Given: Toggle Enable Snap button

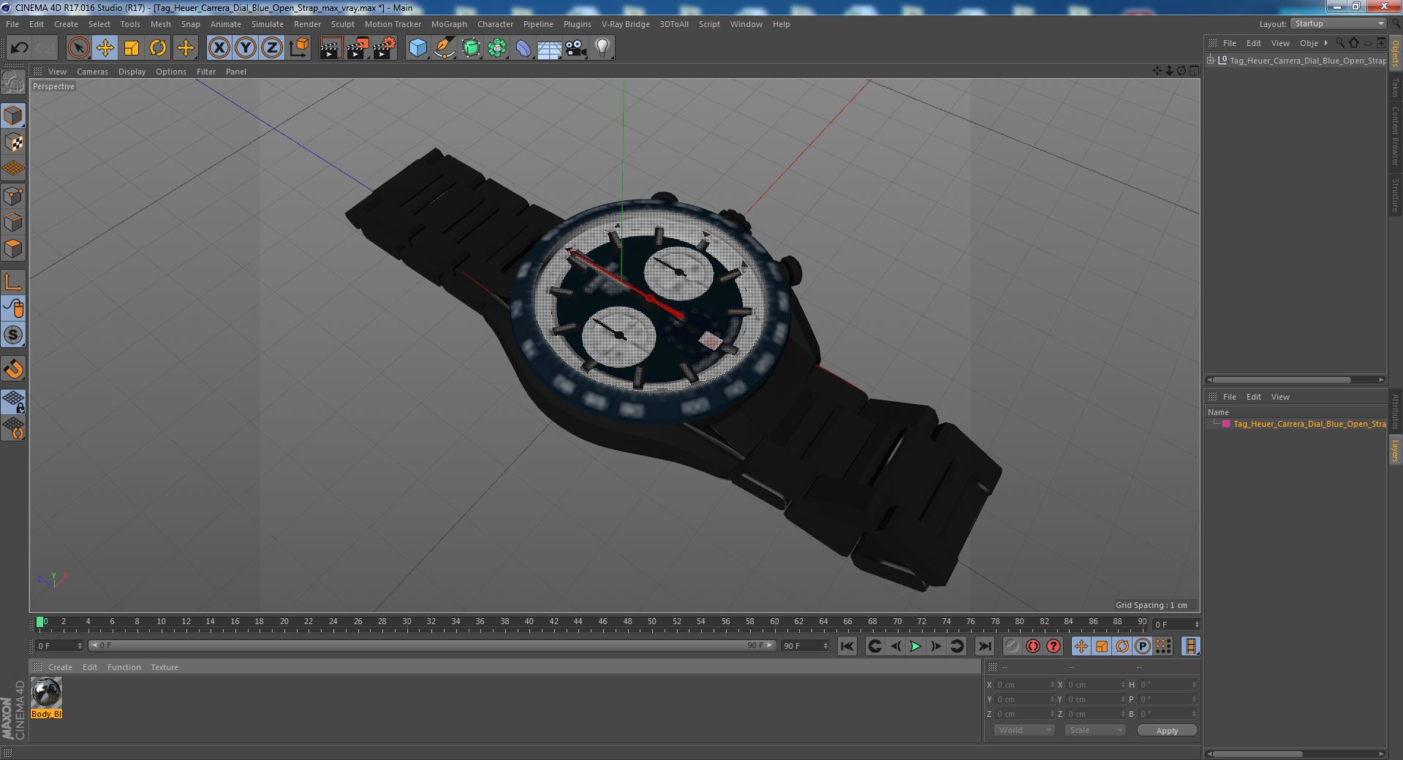Looking at the screenshot, I should (x=13, y=335).
